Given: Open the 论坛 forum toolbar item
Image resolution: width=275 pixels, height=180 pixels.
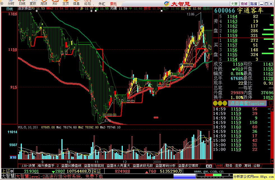Looking at the screenshot, I should click(x=87, y=3).
